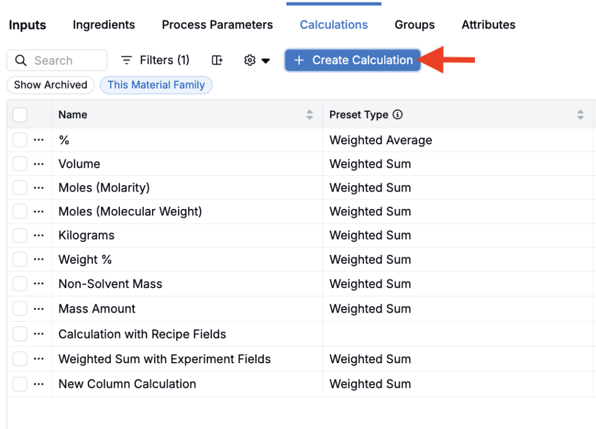
Task: Sort by the Preset Type column arrows
Action: [x=580, y=115]
